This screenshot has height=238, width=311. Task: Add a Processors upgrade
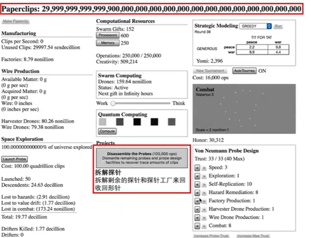108,35
